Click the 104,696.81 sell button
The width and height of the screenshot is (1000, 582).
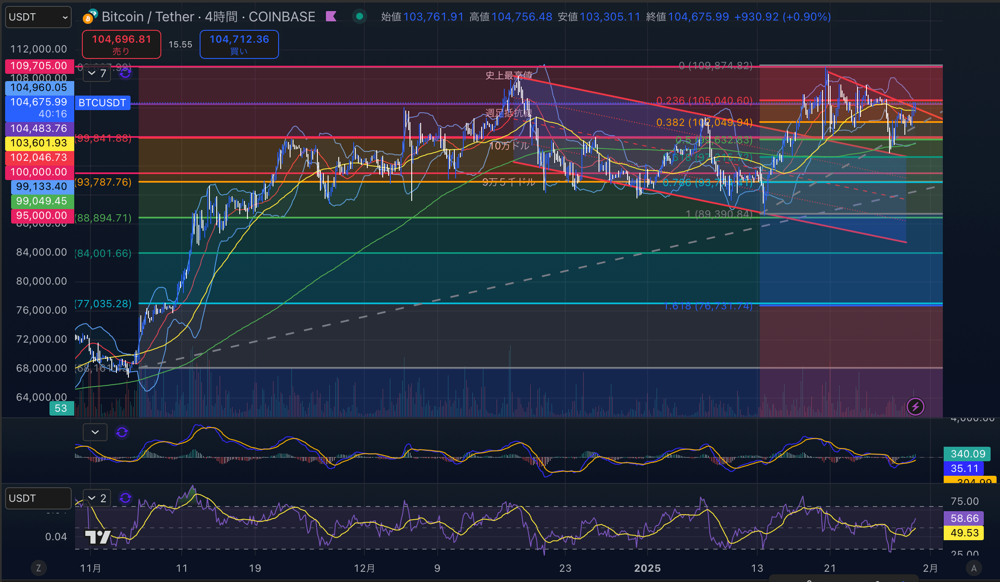[x=122, y=44]
